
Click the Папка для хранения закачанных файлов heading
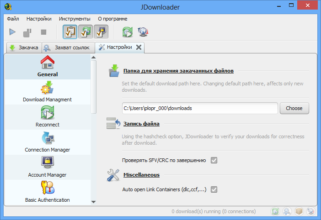pyautogui.click(x=178, y=71)
